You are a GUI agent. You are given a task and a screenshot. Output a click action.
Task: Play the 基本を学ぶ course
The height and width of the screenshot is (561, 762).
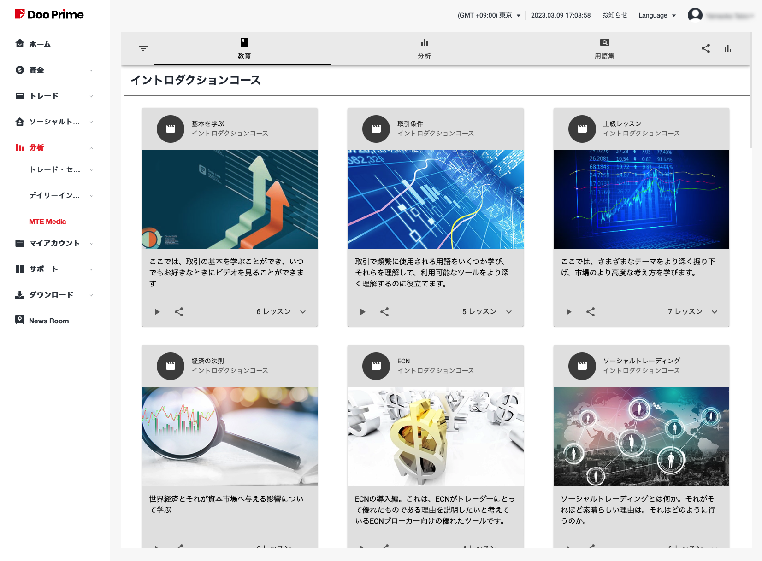[x=157, y=312]
